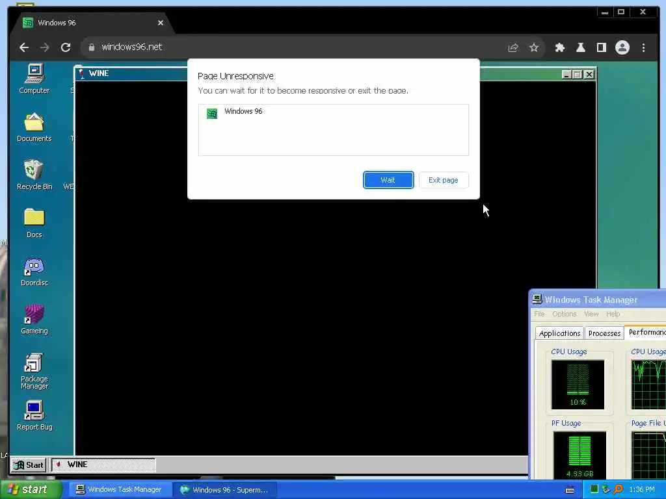Open Task Manager View menu
This screenshot has height=499, width=666.
tap(591, 314)
